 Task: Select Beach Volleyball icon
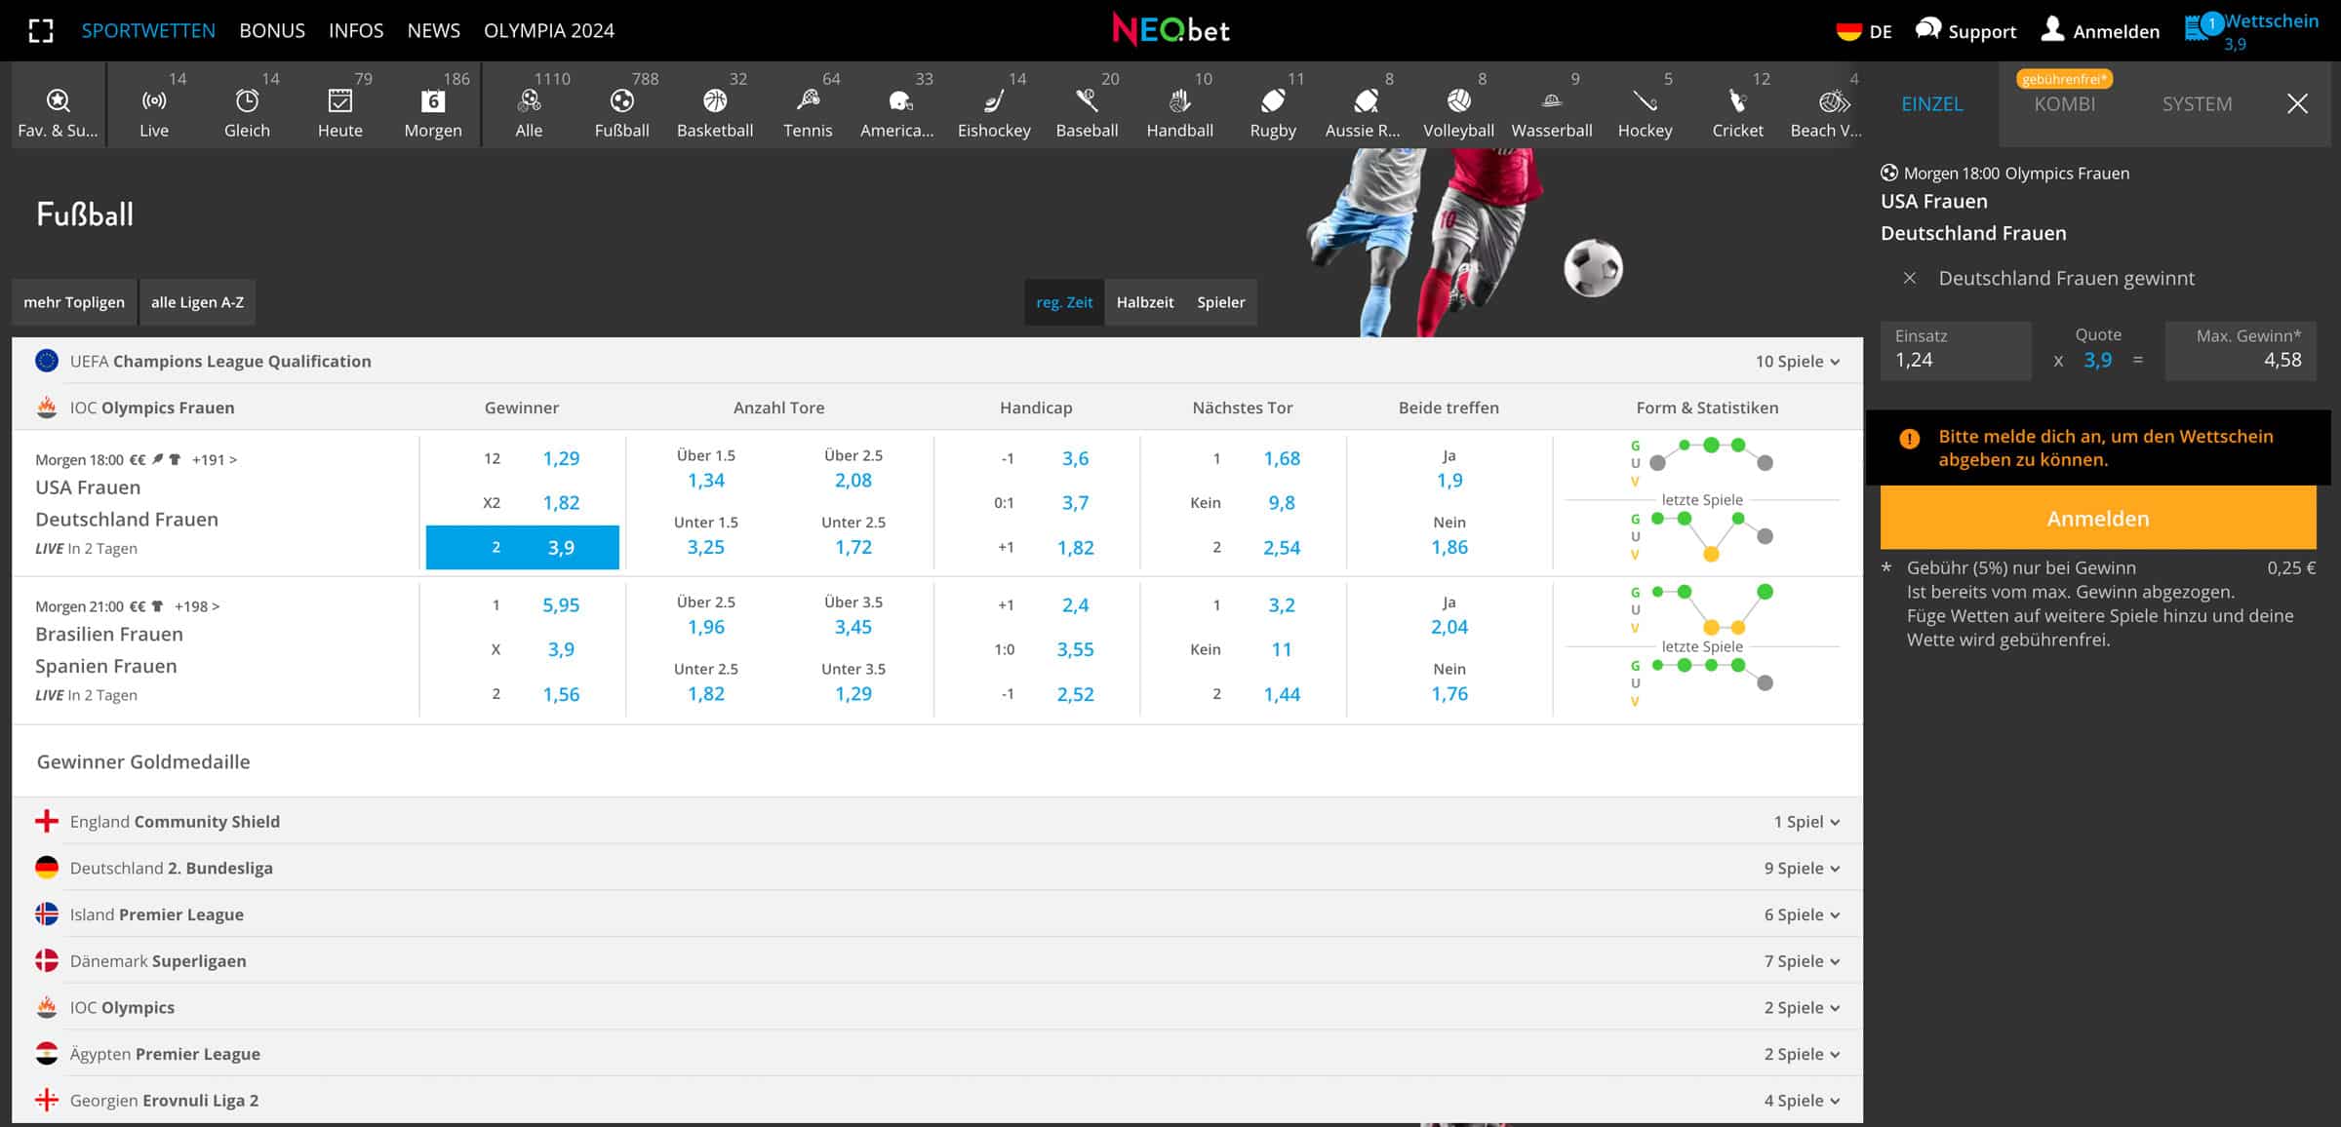click(x=1834, y=100)
